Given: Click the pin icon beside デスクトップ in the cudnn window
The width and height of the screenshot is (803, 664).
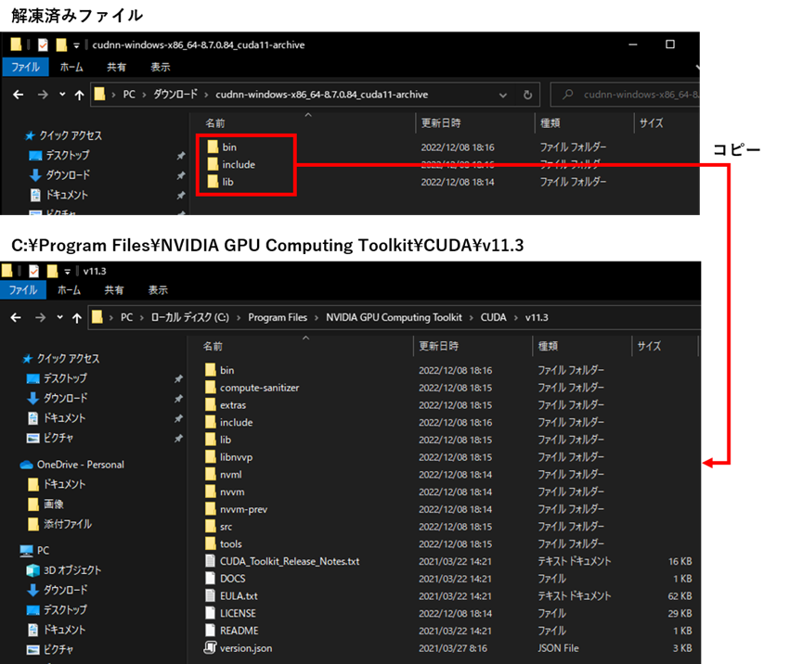Looking at the screenshot, I should coord(181,156).
